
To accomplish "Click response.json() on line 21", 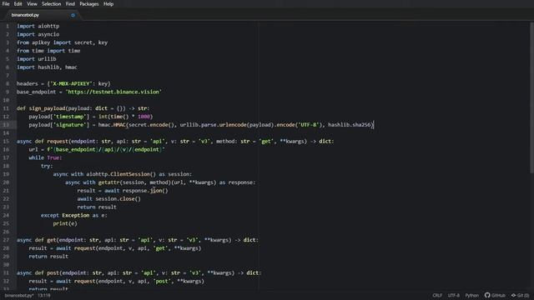I will point(145,191).
